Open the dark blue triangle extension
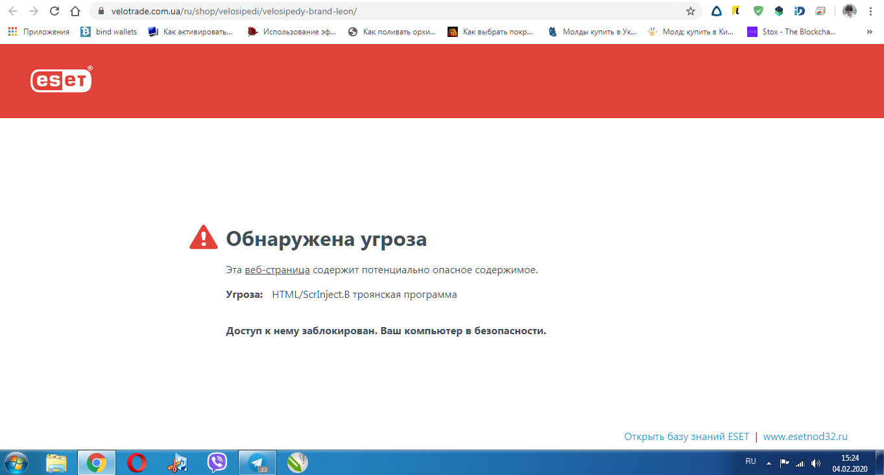Viewport: 884px width, 475px height. pyautogui.click(x=717, y=11)
